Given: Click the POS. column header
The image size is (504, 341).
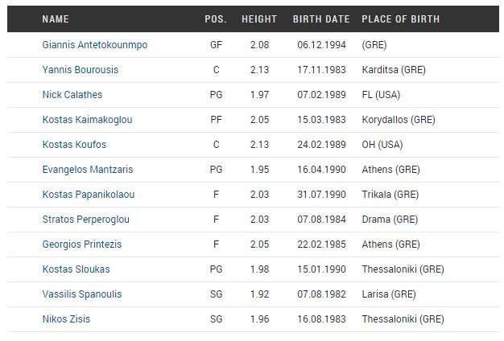Looking at the screenshot, I should click(216, 19).
